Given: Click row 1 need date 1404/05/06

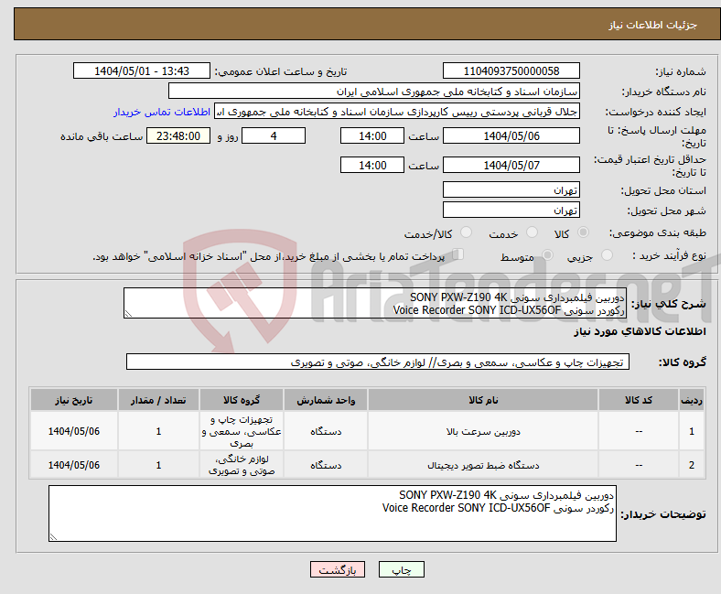Looking at the screenshot, I should pos(74,431).
